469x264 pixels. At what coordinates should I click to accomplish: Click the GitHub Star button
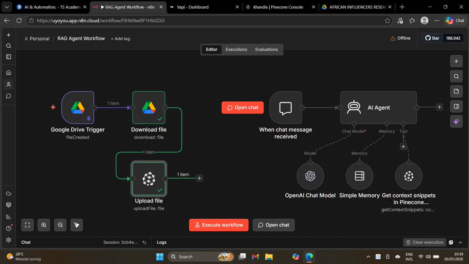click(432, 38)
